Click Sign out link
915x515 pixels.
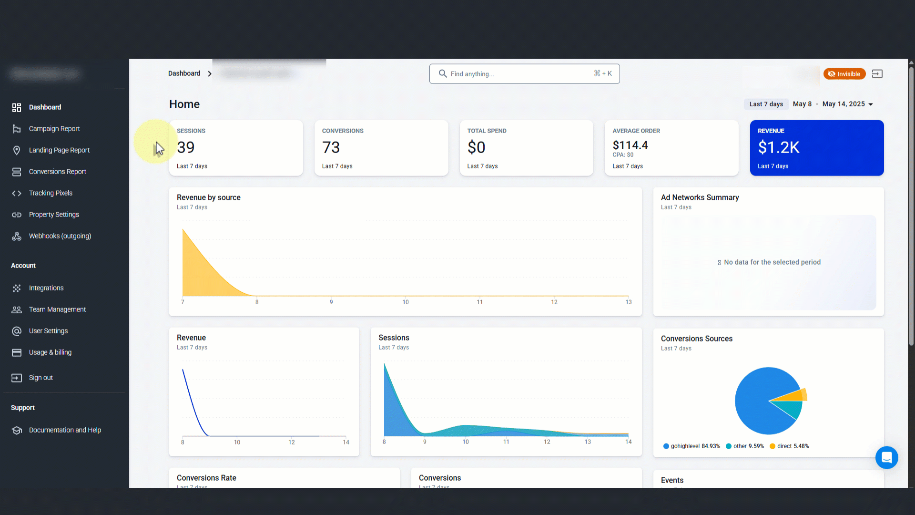click(x=41, y=378)
